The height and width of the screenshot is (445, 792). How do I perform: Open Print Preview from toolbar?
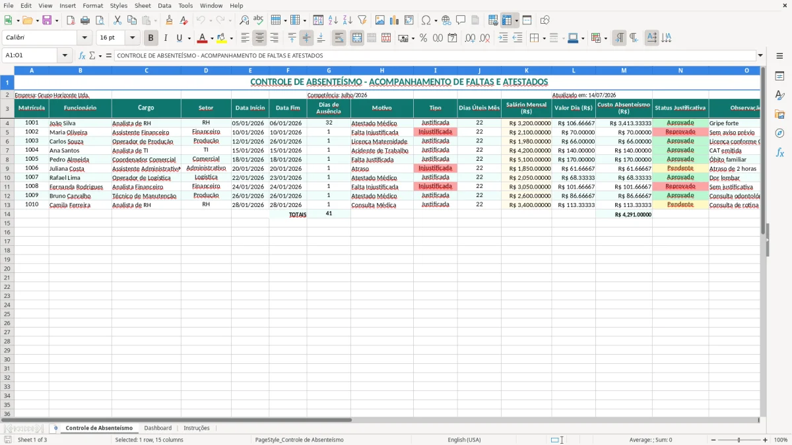pos(100,20)
